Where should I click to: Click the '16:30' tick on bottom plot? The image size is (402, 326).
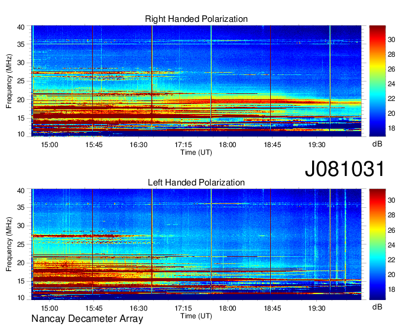(138, 308)
